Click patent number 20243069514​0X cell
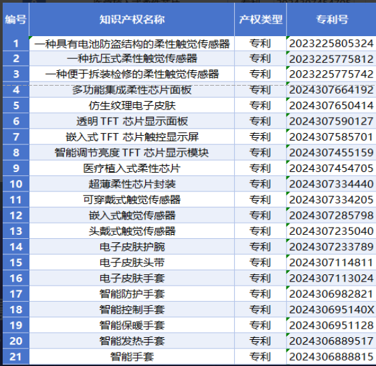Viewport: 376px width, 366px height. click(x=331, y=309)
